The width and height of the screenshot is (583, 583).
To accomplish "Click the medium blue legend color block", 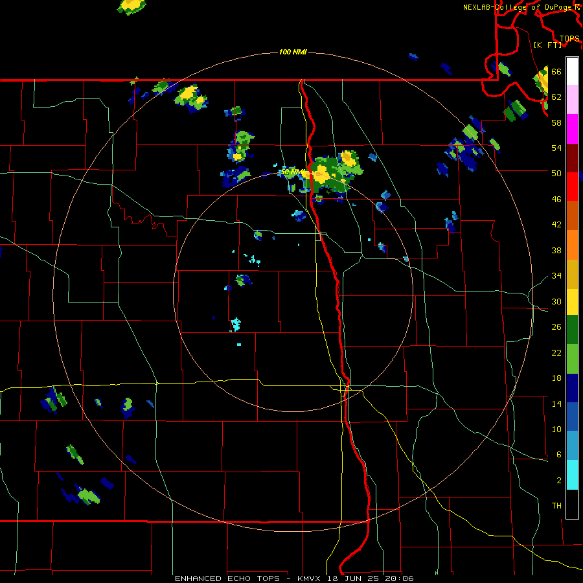I will tap(572, 417).
